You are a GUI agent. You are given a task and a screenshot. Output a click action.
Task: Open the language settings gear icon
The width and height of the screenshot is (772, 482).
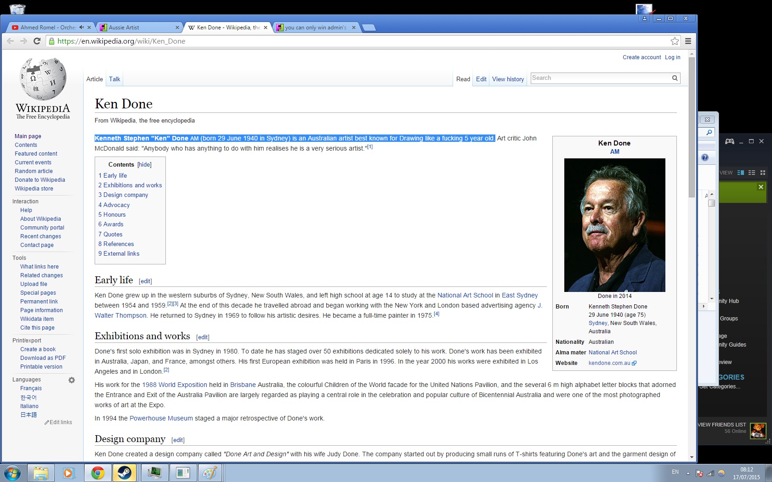[x=72, y=380]
